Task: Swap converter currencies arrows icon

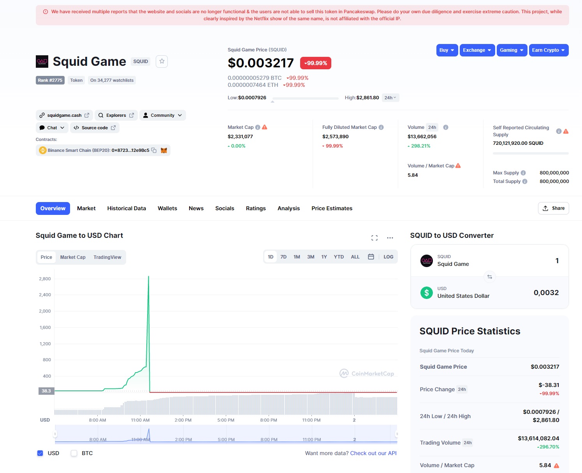Action: 490,277
